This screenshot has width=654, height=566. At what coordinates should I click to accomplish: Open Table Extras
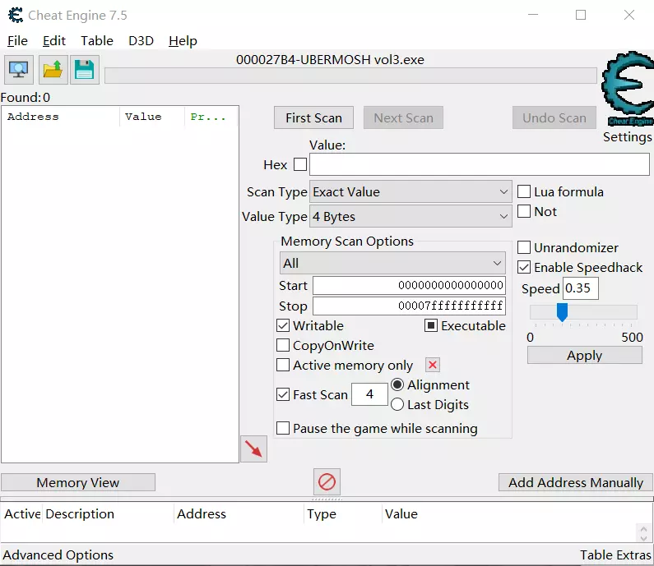tap(615, 554)
